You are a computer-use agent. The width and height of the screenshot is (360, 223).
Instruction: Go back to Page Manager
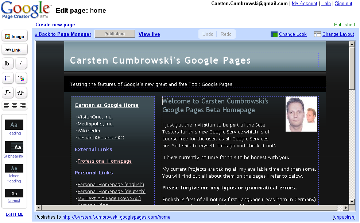tap(63, 34)
